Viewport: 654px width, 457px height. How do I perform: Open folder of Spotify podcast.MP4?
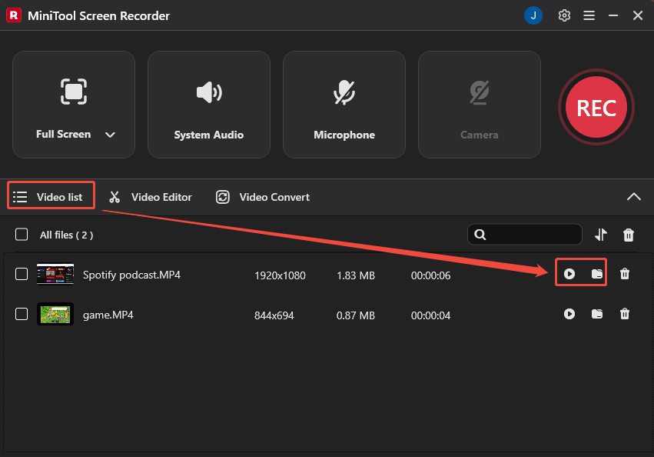point(597,274)
